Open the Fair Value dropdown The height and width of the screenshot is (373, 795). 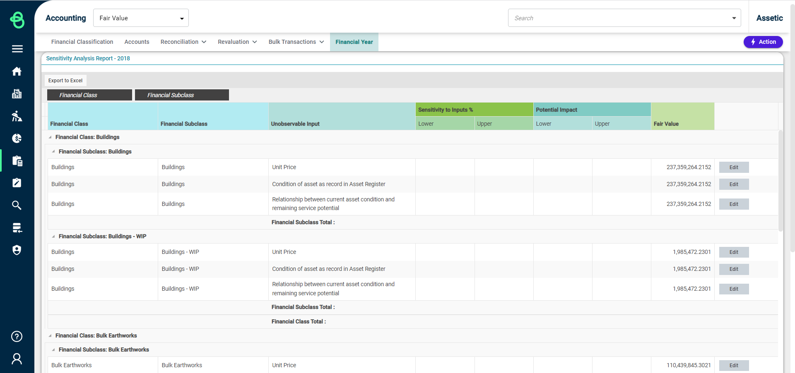tap(141, 18)
